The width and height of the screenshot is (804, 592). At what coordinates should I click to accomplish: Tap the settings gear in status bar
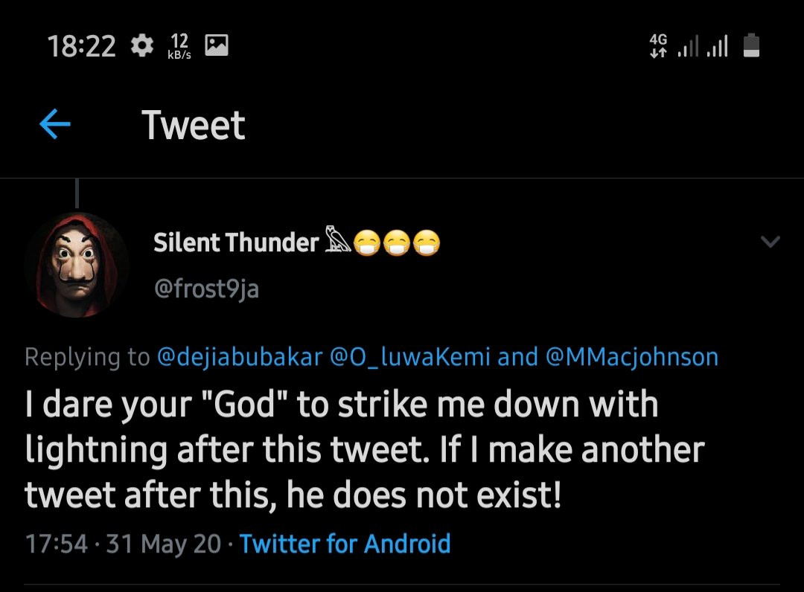click(x=141, y=47)
